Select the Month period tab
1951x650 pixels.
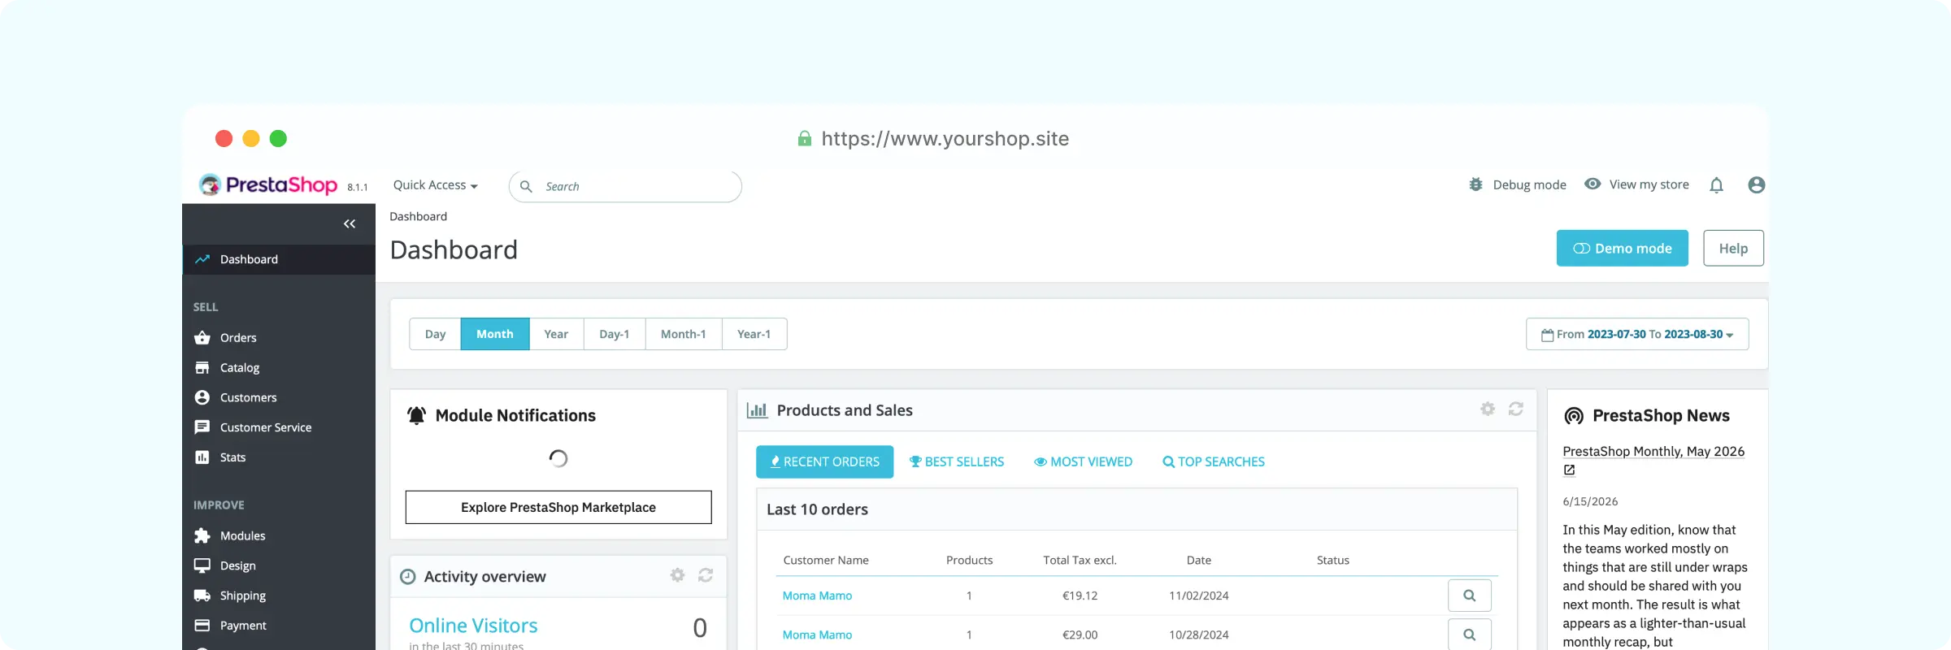coord(495,334)
